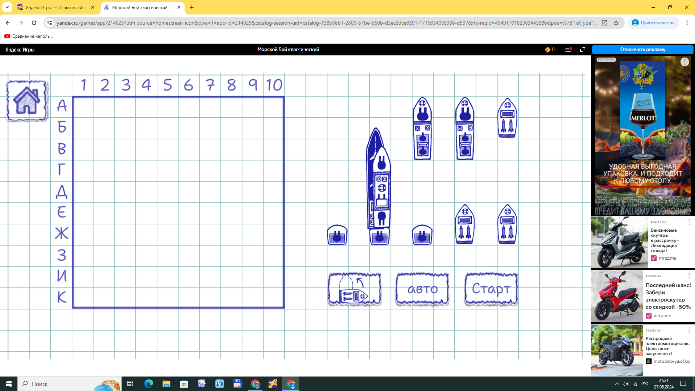The height and width of the screenshot is (391, 695).
Task: Select the leftmost single-deck boat
Action: (337, 235)
